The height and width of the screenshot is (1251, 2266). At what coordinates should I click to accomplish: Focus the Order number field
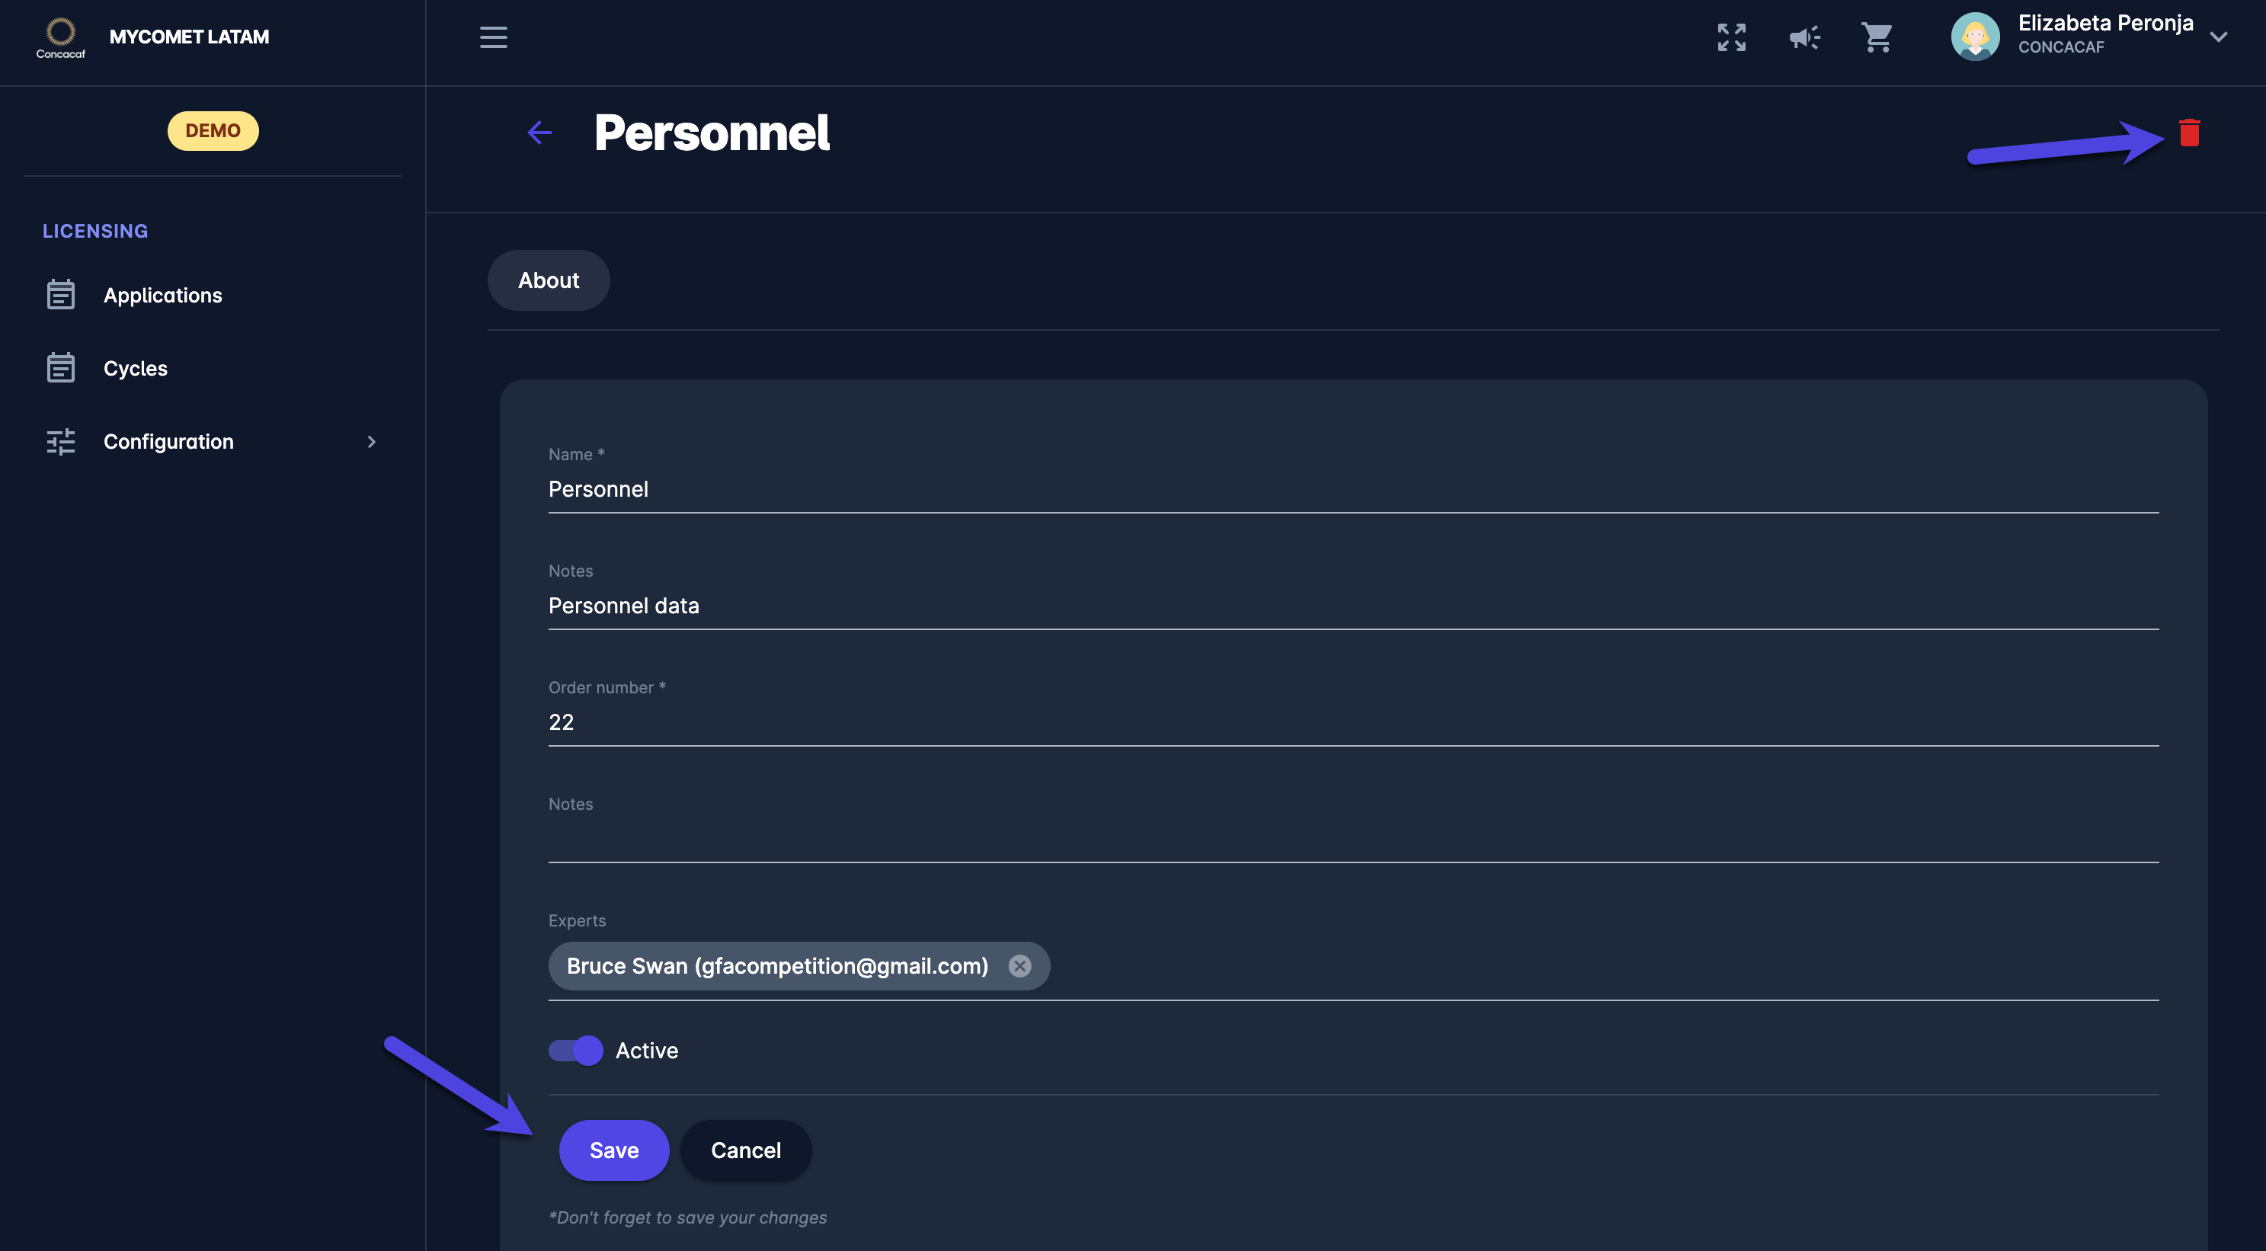point(1353,722)
